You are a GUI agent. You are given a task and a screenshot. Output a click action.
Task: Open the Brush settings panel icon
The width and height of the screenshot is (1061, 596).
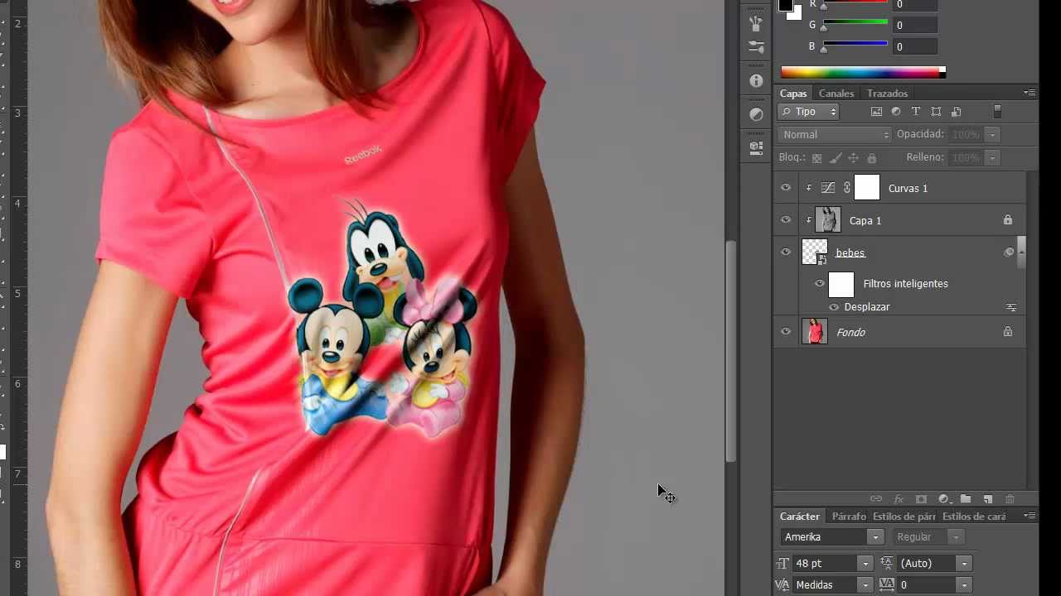click(x=755, y=47)
